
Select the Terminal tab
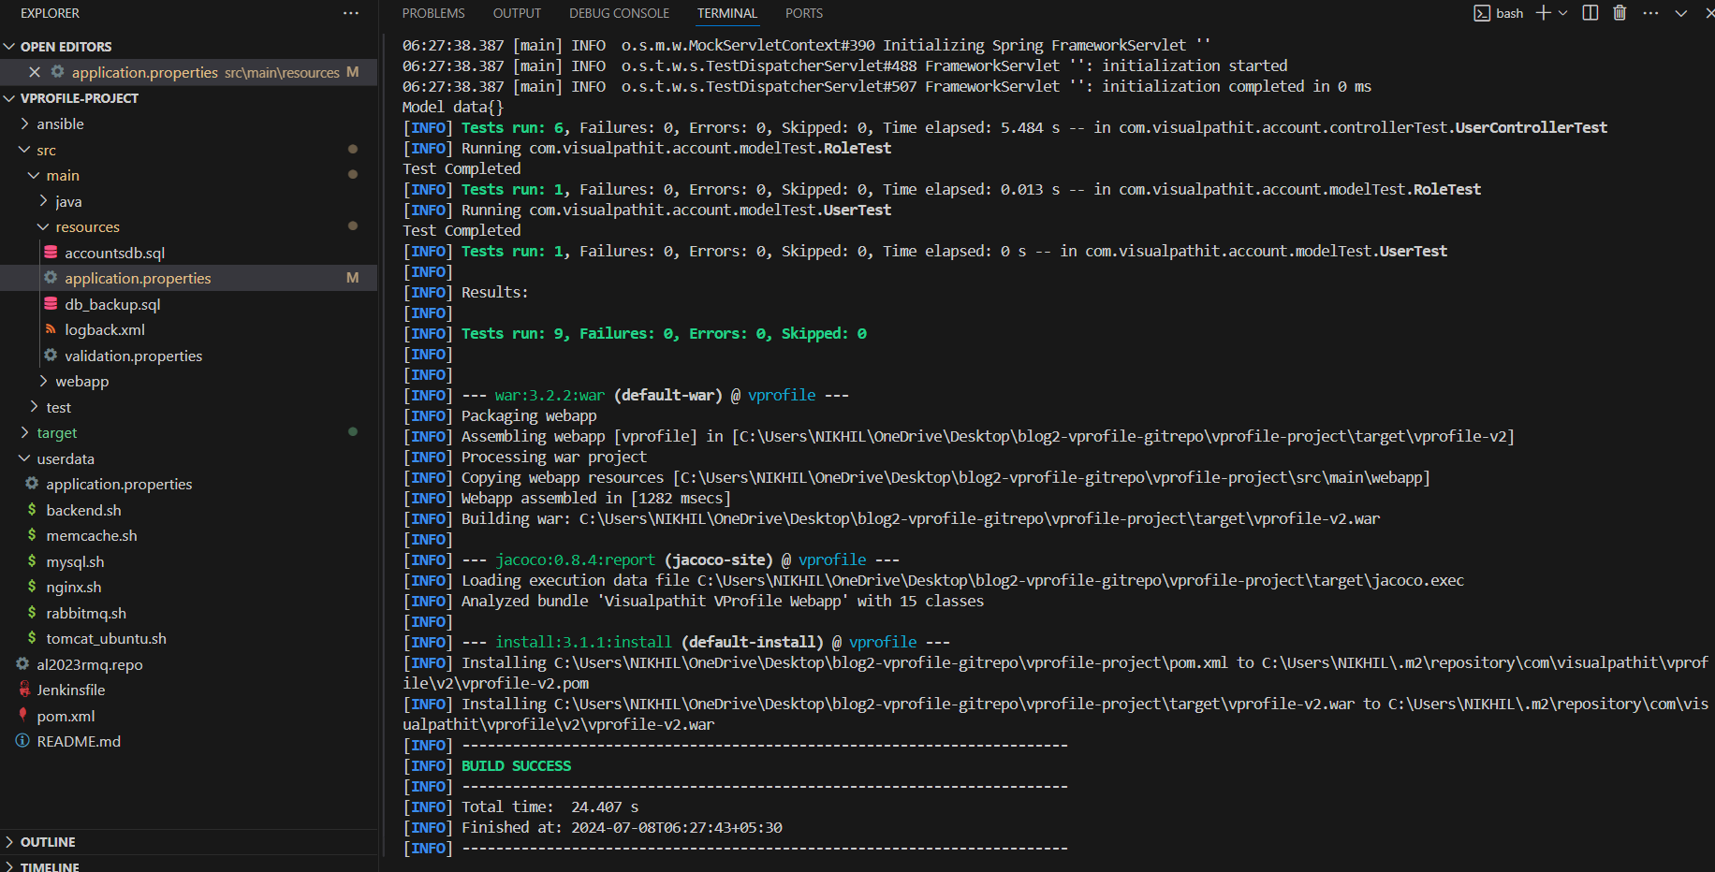(x=727, y=13)
